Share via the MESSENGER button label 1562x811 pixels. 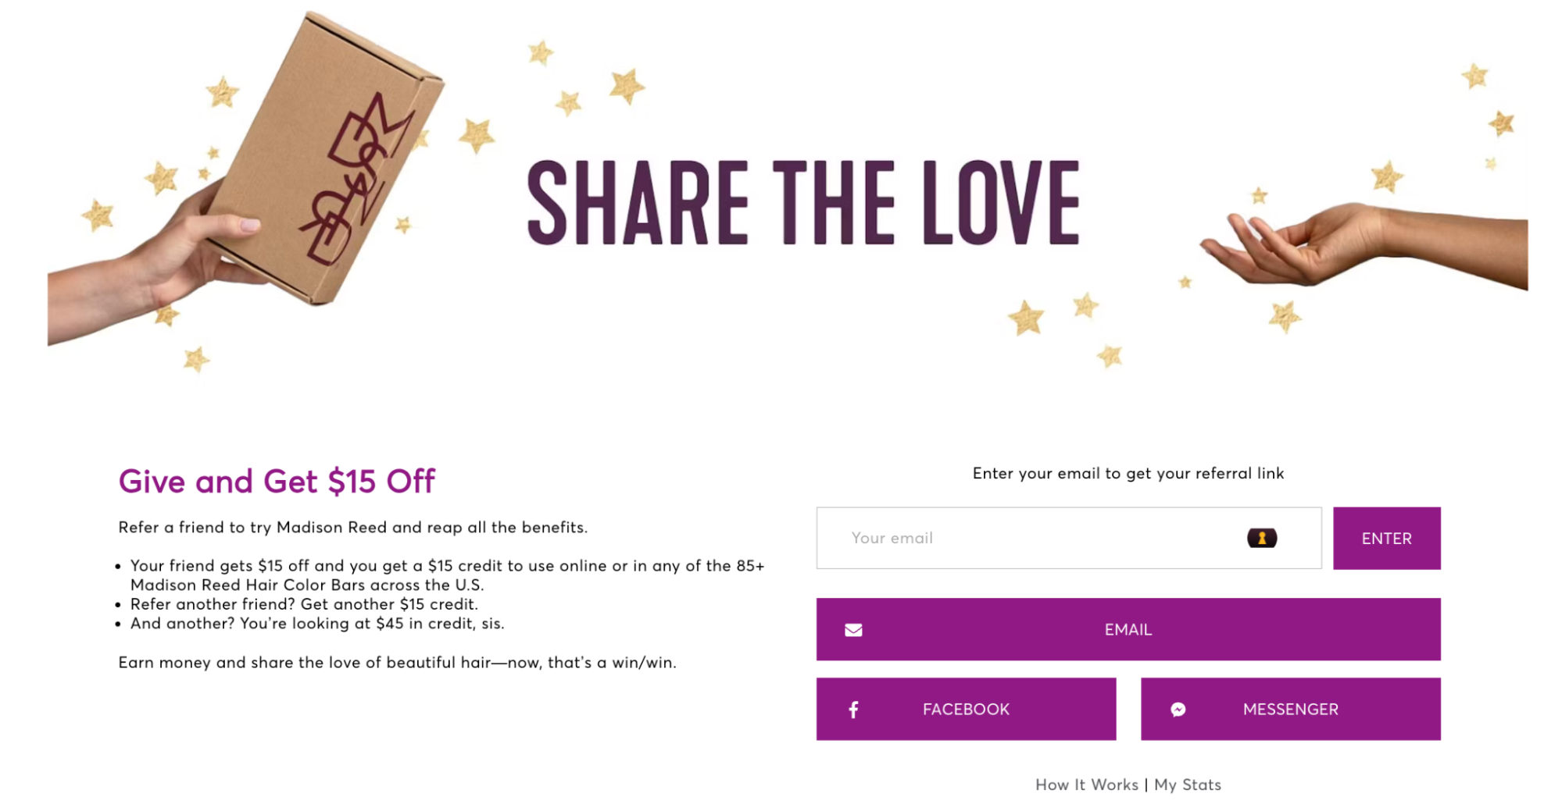pos(1290,710)
